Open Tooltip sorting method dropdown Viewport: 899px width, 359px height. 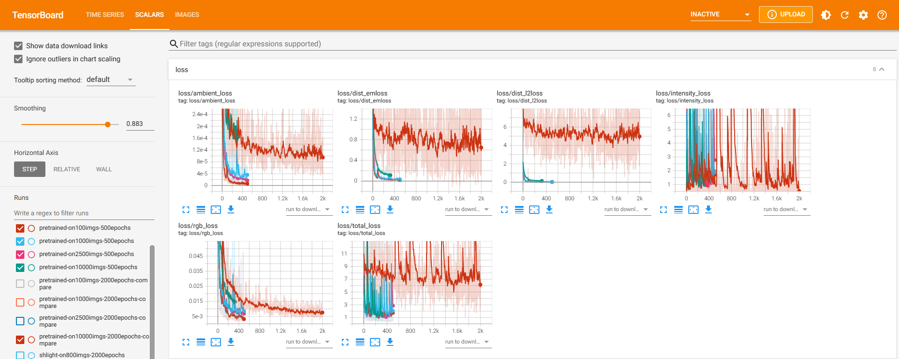click(111, 80)
